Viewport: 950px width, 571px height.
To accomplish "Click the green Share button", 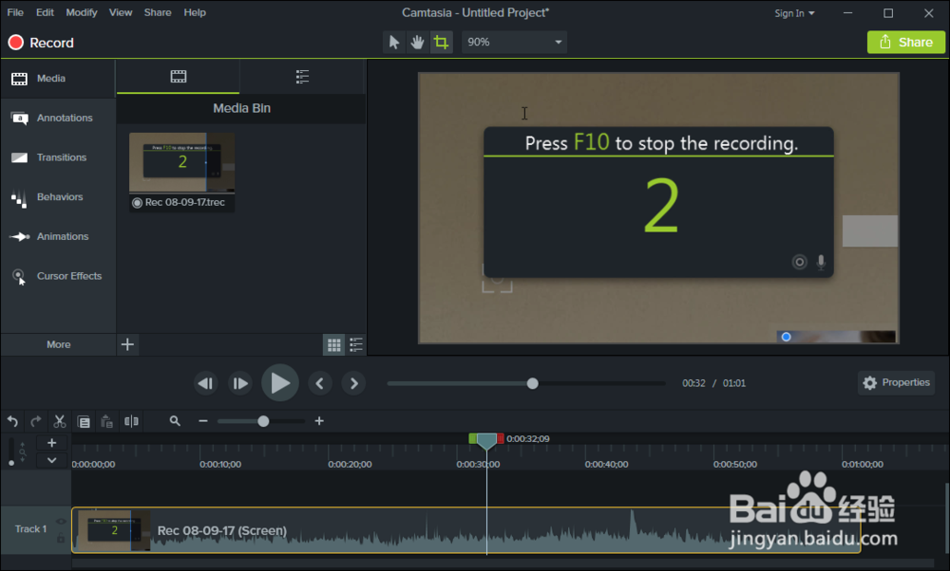I will tap(905, 43).
